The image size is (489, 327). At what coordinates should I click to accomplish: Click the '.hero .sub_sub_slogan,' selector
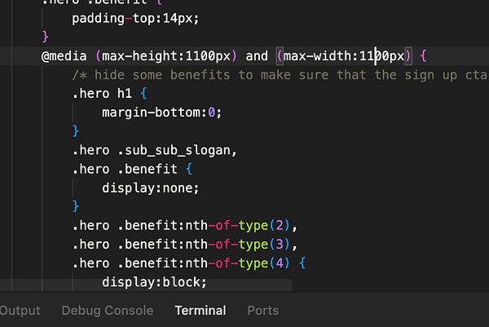155,150
